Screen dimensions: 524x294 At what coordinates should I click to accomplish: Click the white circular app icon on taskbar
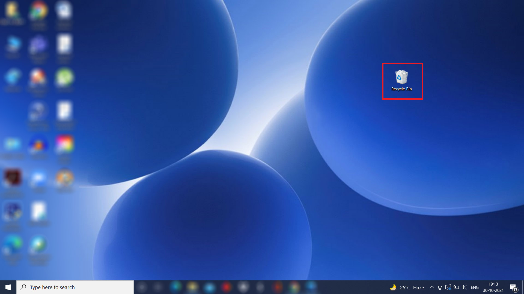pos(243,287)
